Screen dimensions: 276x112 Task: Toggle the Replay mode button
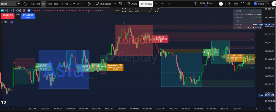tap(146, 4)
